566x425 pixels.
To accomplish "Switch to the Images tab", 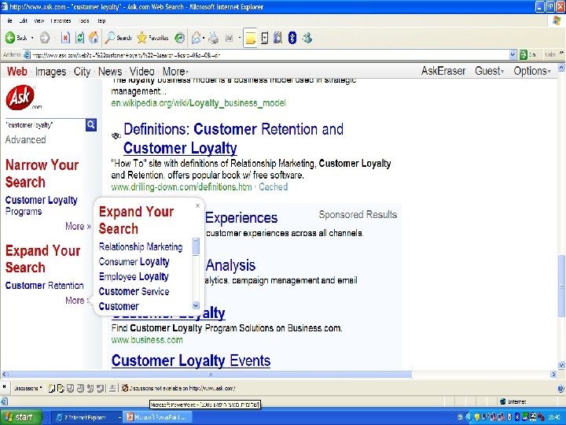I will [50, 72].
